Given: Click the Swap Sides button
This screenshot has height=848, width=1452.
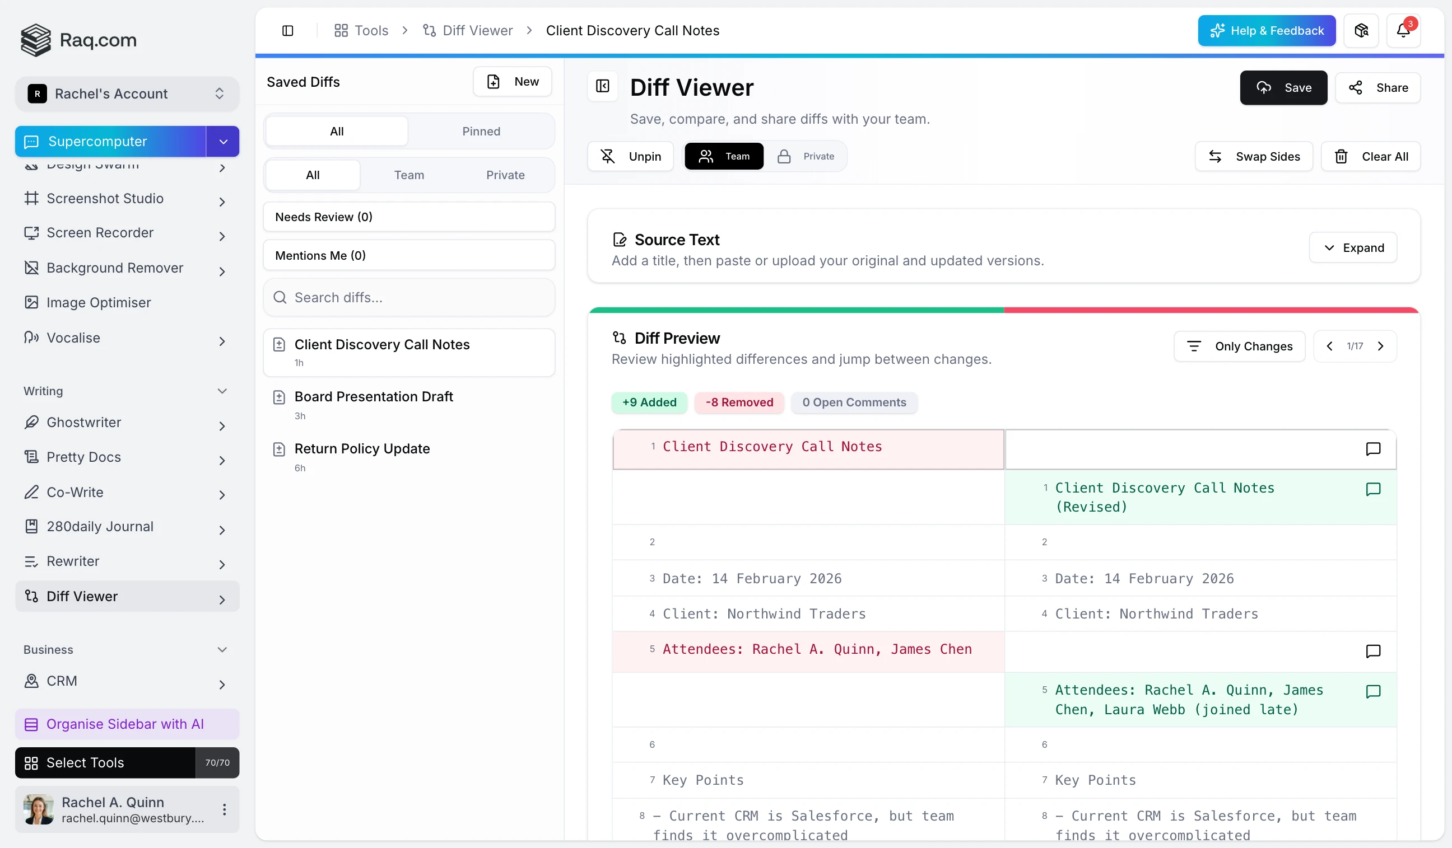Looking at the screenshot, I should 1253,157.
